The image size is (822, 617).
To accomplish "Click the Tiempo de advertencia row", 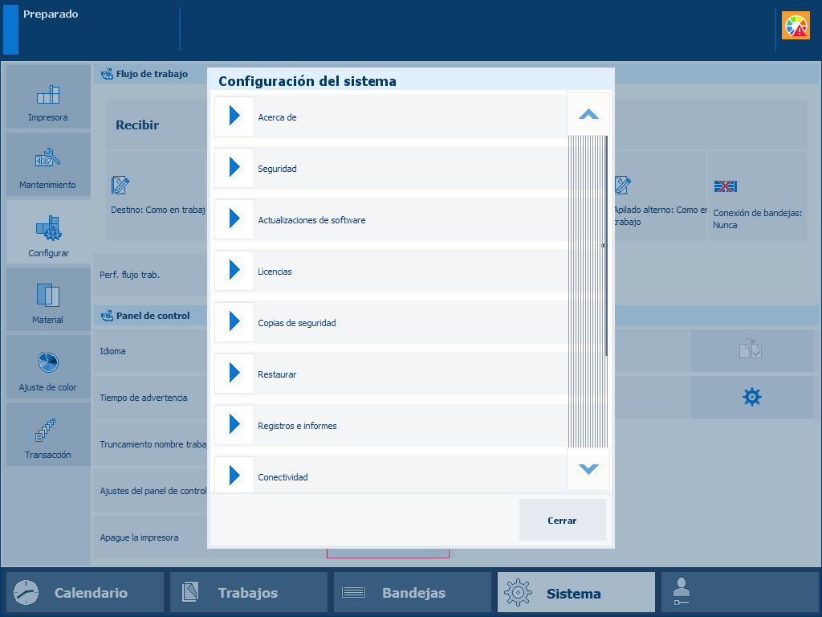I will [x=150, y=398].
